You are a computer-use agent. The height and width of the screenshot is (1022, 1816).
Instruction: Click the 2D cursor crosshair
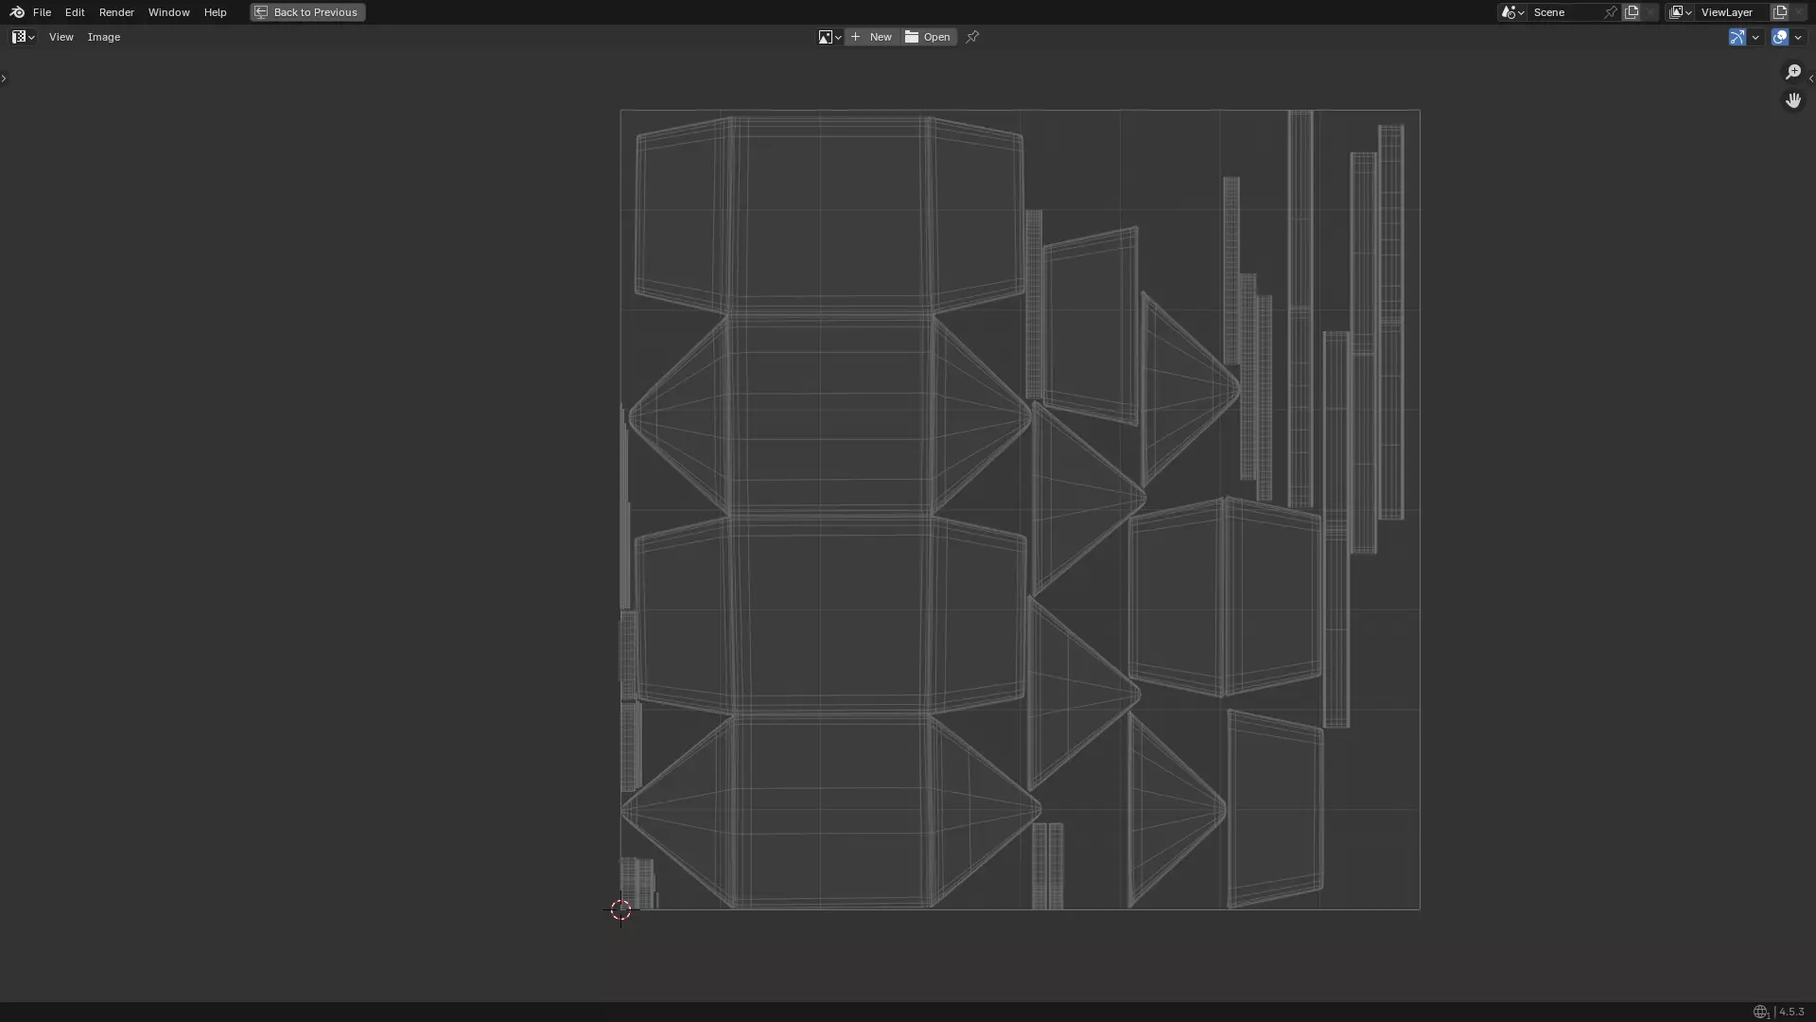[620, 909]
